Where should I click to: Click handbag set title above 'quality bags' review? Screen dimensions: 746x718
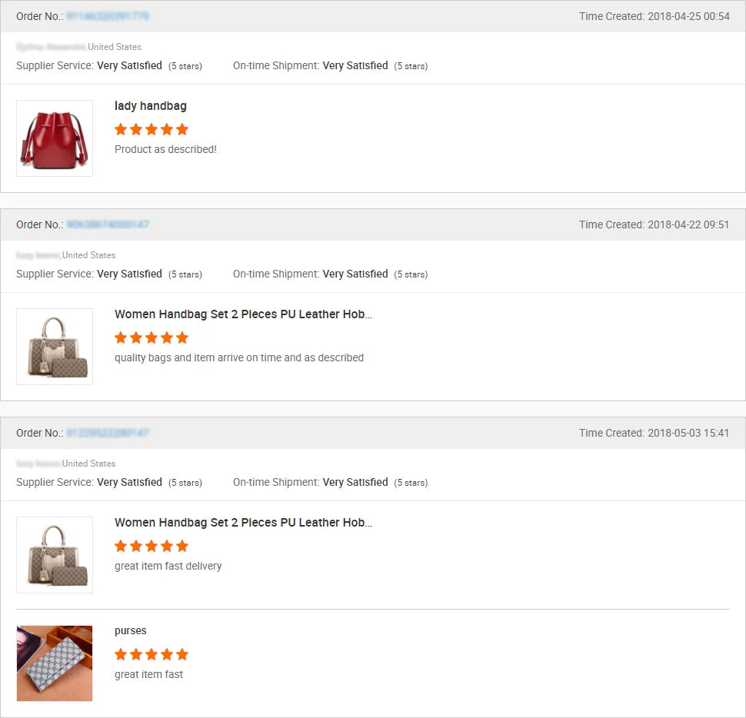[243, 314]
